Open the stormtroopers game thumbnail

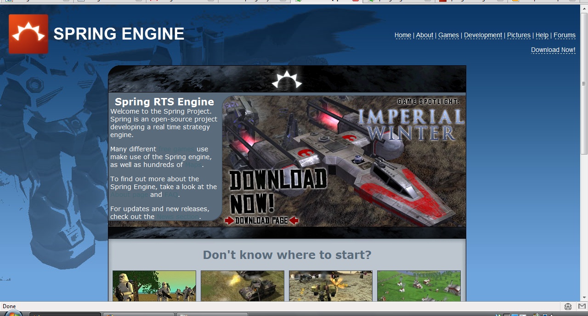[154, 286]
